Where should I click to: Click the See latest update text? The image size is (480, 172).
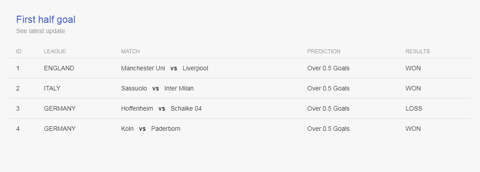[x=40, y=31]
